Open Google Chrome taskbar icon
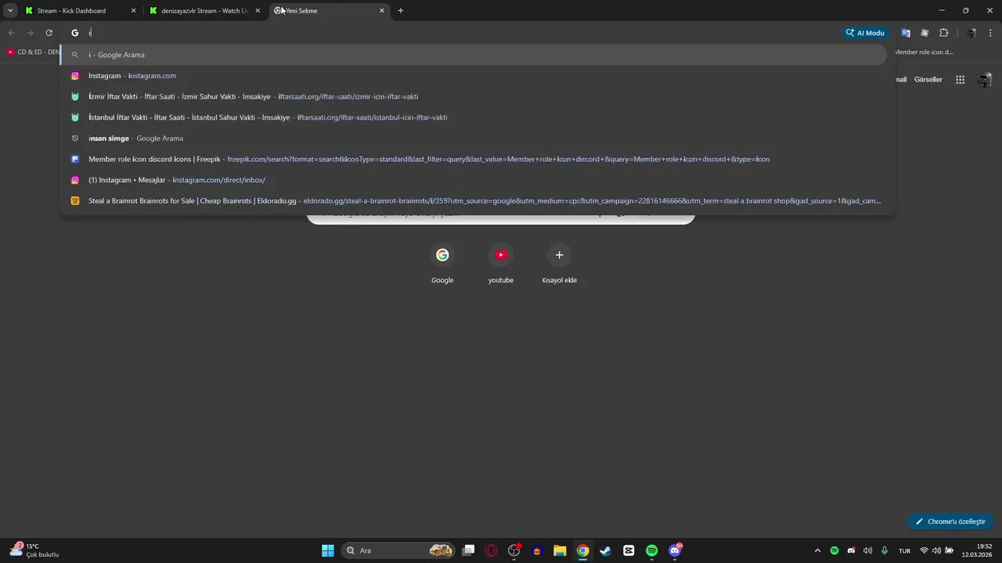 tap(582, 550)
